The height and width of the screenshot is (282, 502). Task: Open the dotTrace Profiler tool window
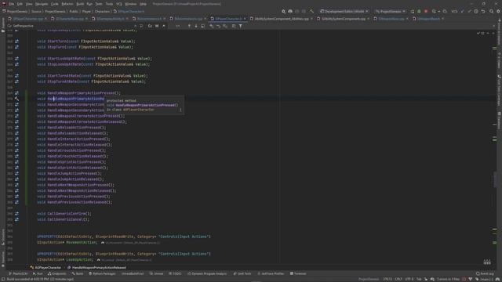point(271,273)
